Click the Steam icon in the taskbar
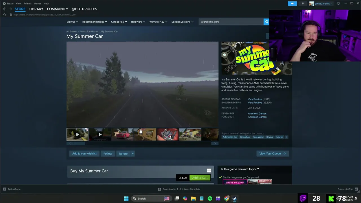 [x=235, y=198]
